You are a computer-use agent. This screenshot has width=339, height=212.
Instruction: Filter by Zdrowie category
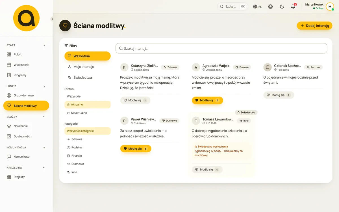tap(88, 139)
